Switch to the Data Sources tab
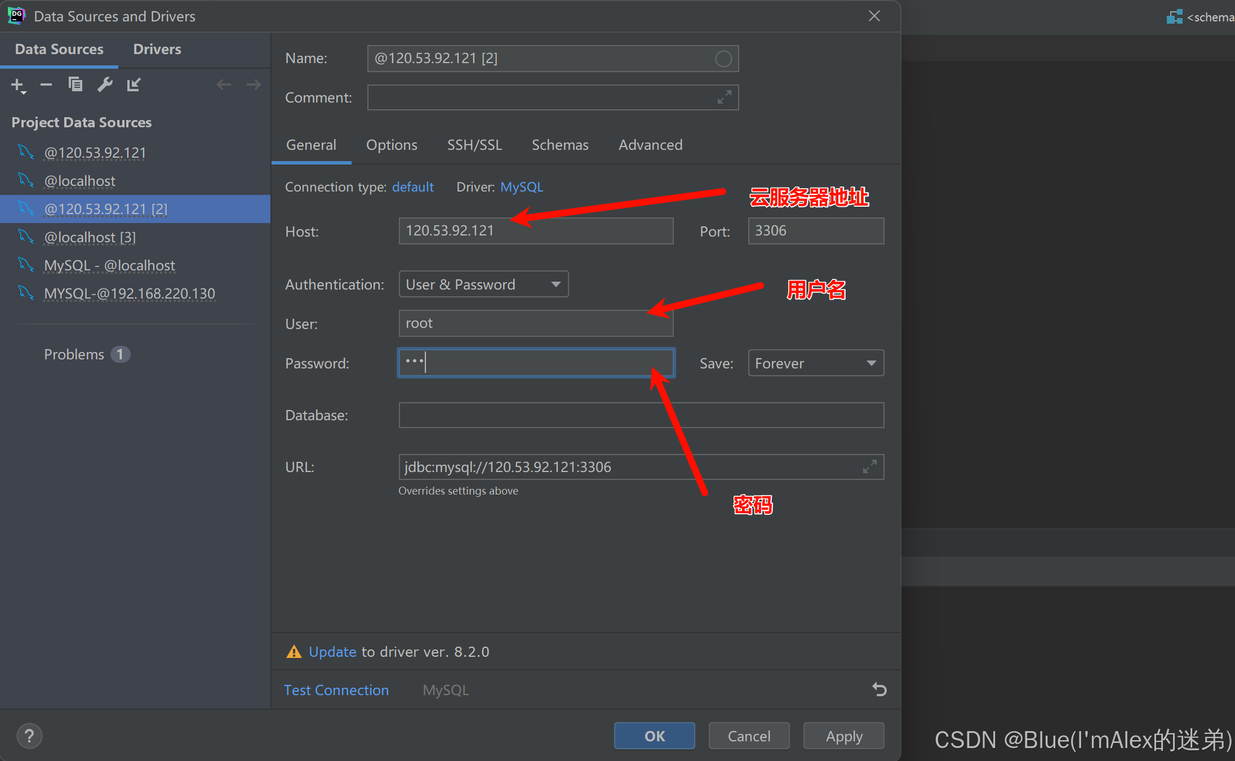This screenshot has height=761, width=1235. (x=59, y=50)
